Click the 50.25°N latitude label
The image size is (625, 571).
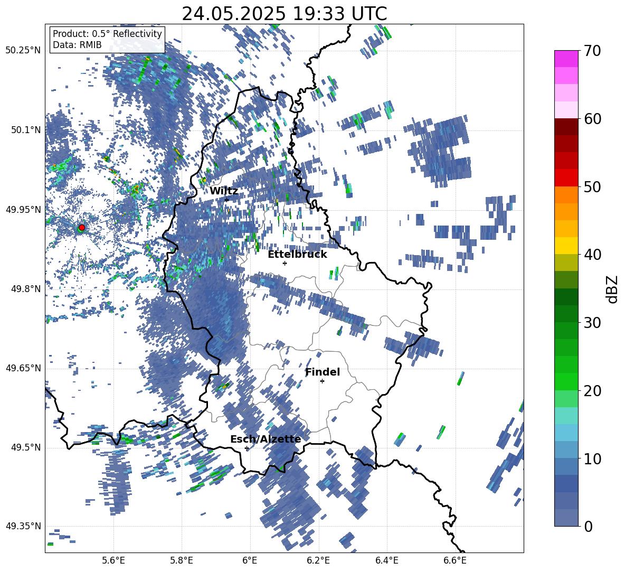23,51
